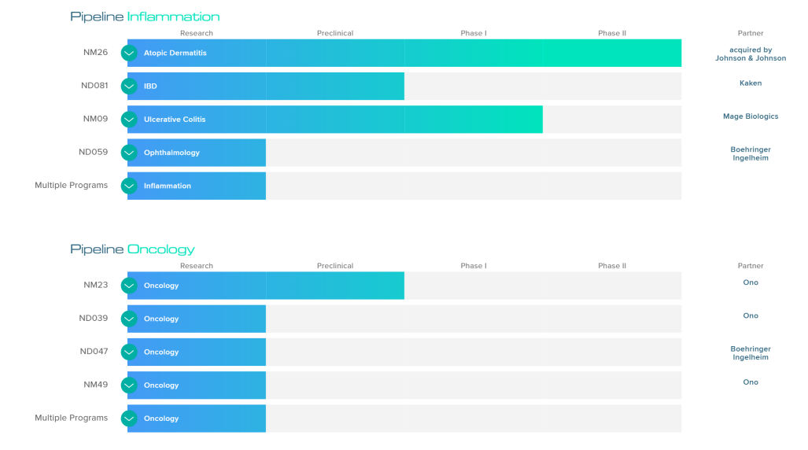
Task: Expand Multiple Programs Oncology chevron
Action: (129, 419)
